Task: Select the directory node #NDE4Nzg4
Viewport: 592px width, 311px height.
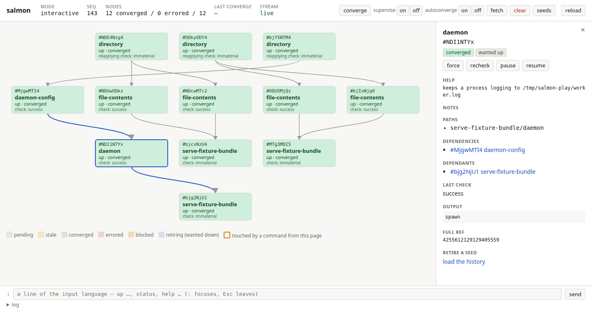Action: (x=132, y=46)
